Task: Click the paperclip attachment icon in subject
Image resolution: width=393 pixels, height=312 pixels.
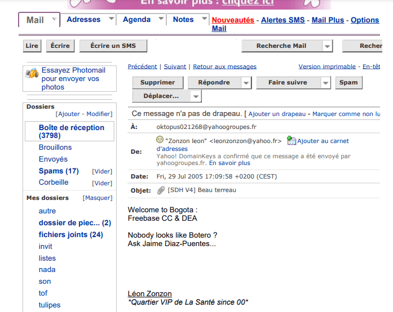Action: point(161,190)
